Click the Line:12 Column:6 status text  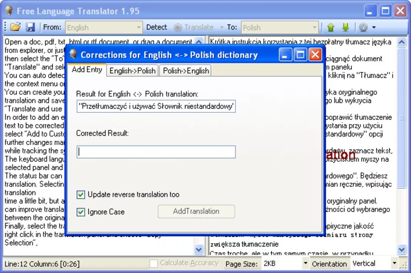point(42,264)
